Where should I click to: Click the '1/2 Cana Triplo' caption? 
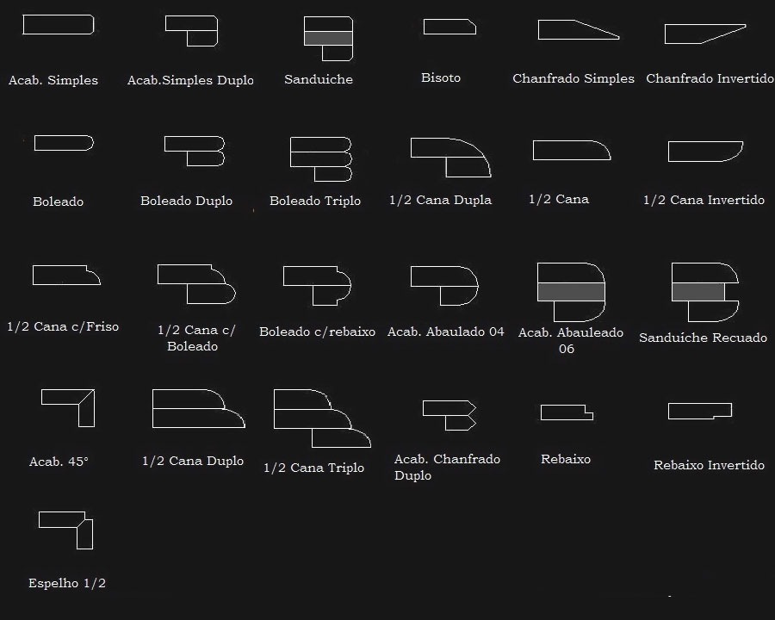(313, 468)
